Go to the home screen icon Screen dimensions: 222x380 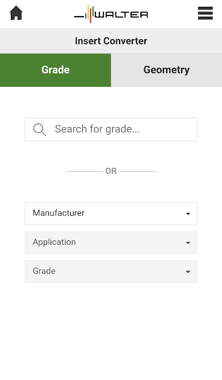(16, 13)
